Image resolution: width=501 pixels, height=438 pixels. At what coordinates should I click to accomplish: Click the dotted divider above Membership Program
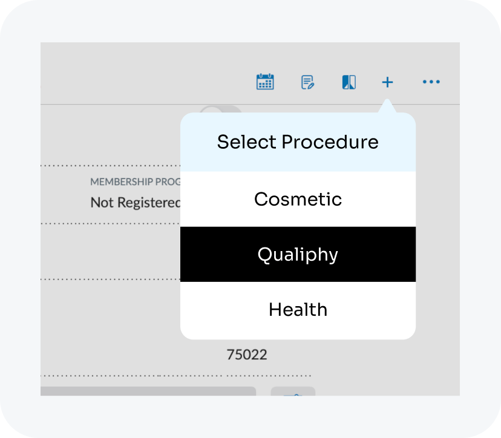[110, 165]
